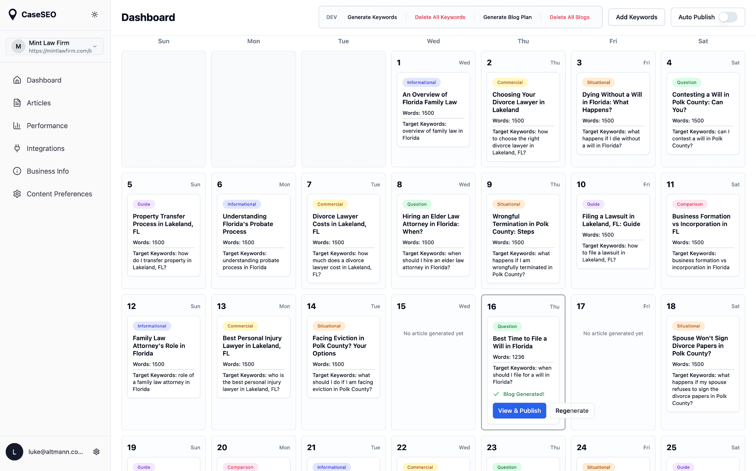Click the CaseSEO location pin logo
This screenshot has width=756, height=471.
click(x=13, y=14)
